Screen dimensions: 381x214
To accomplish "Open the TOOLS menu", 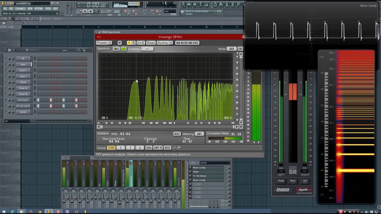I will (x=48, y=9).
